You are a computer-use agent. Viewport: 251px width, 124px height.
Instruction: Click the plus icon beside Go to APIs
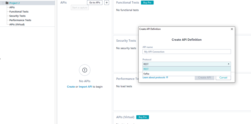coord(107,3)
